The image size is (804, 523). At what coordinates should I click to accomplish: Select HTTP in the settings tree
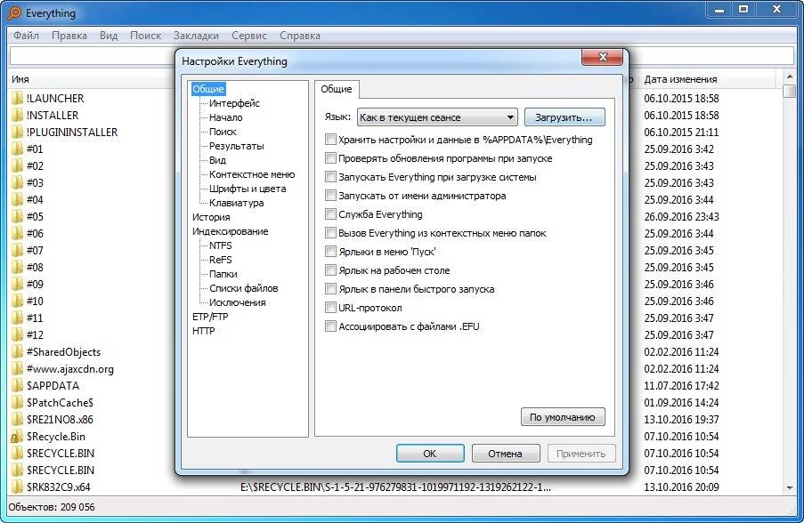click(204, 331)
